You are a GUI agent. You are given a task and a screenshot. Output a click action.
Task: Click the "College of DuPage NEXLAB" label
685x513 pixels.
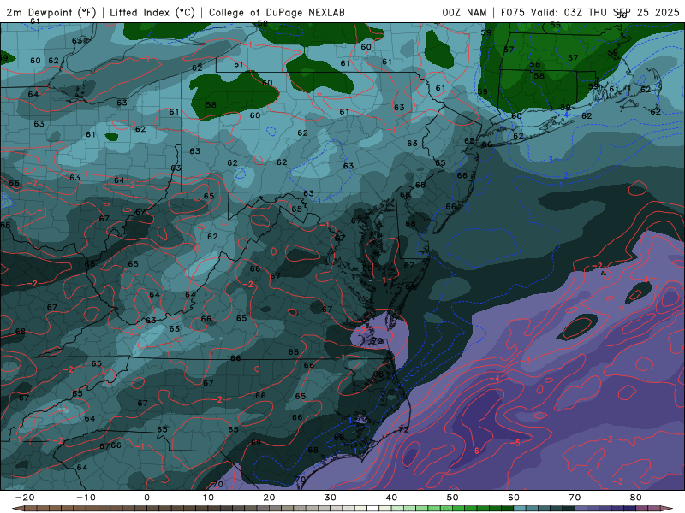277,13
